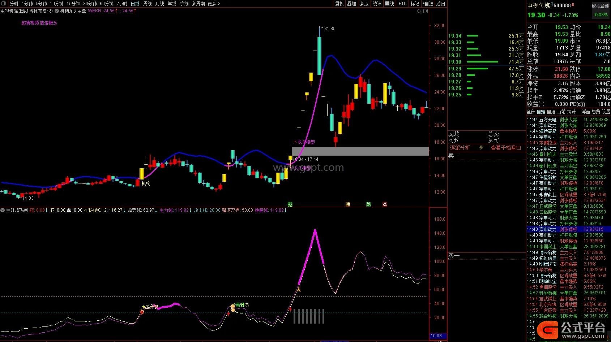
Task: Expand the 机构龙头主图 indicator dropdown
Action: (x=57, y=11)
